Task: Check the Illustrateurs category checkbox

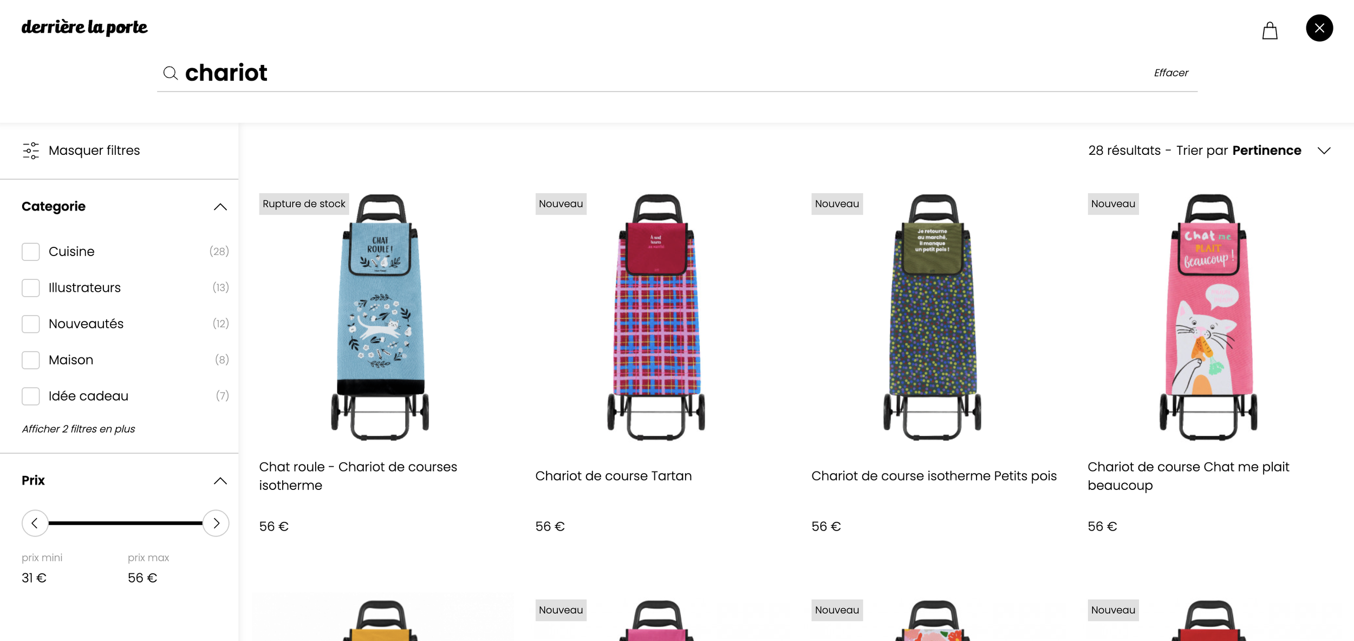Action: [31, 288]
